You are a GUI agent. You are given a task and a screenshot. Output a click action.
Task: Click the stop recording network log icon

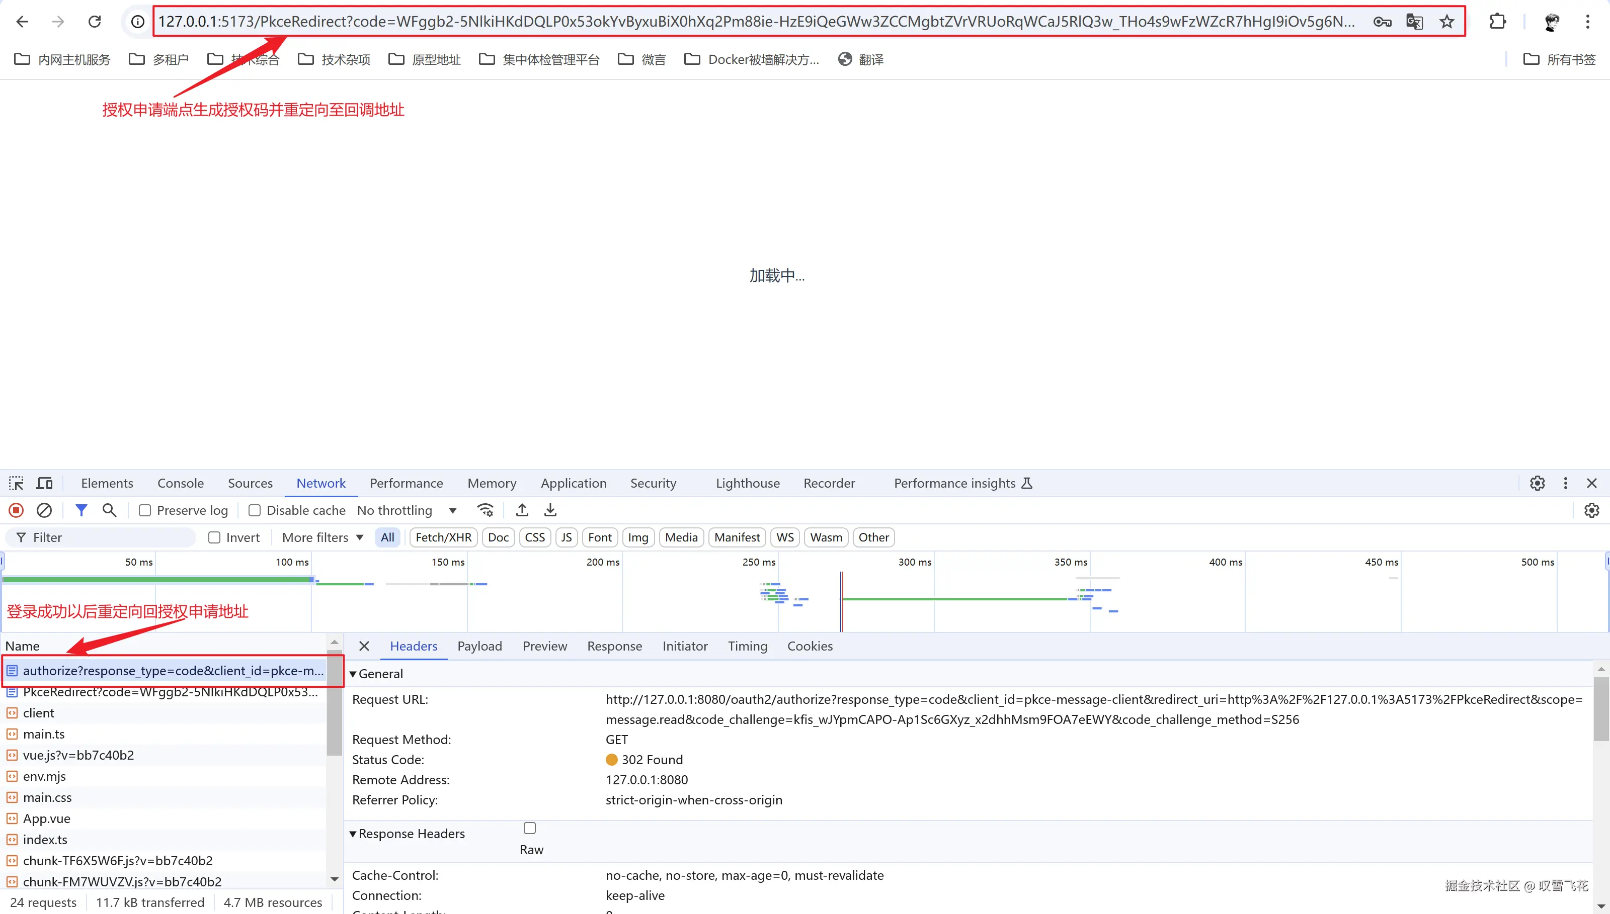[x=16, y=510]
